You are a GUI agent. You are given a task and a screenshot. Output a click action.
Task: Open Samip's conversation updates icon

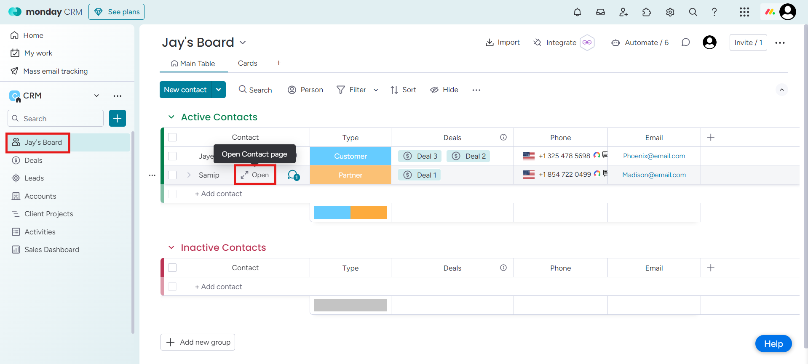[x=294, y=175]
